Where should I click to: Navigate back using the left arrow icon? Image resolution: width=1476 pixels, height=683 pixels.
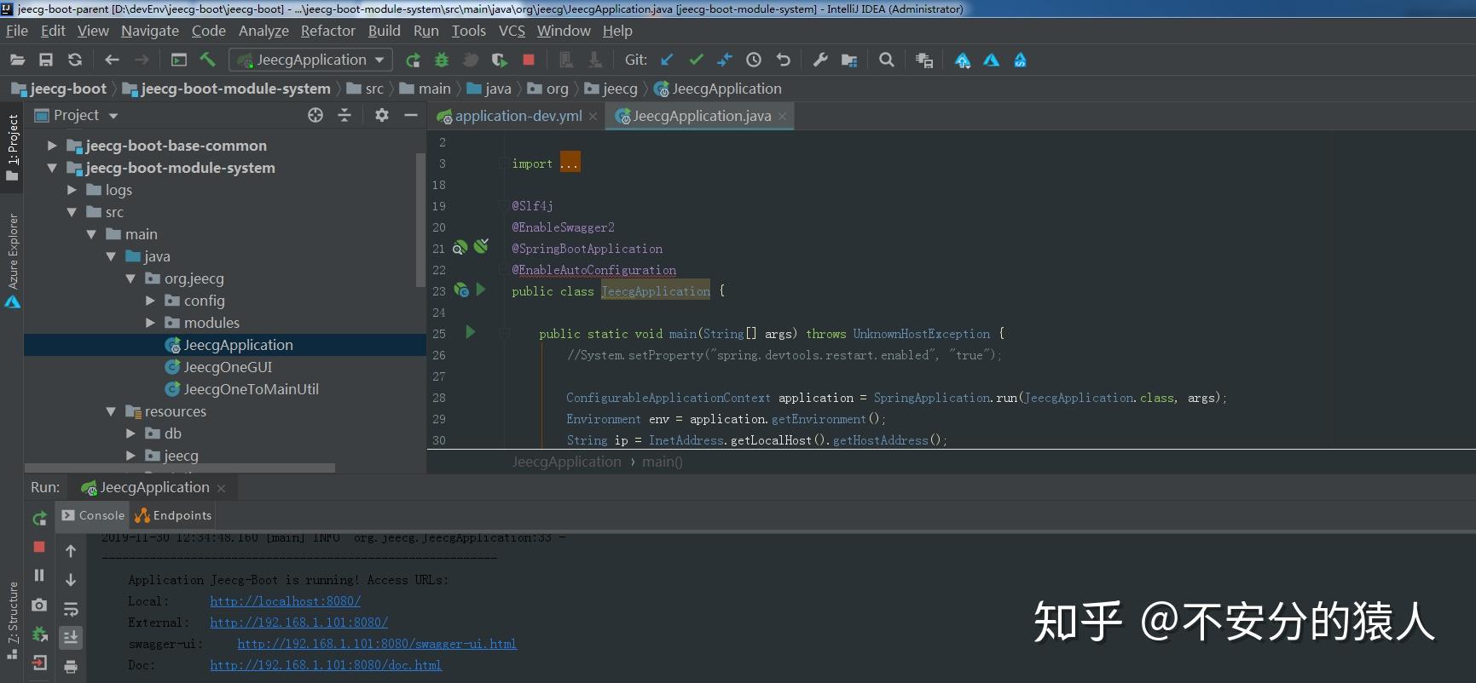tap(112, 60)
